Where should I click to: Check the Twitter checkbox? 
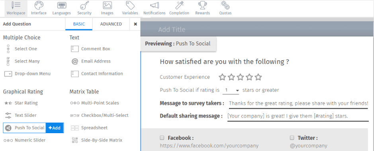(x=292, y=138)
